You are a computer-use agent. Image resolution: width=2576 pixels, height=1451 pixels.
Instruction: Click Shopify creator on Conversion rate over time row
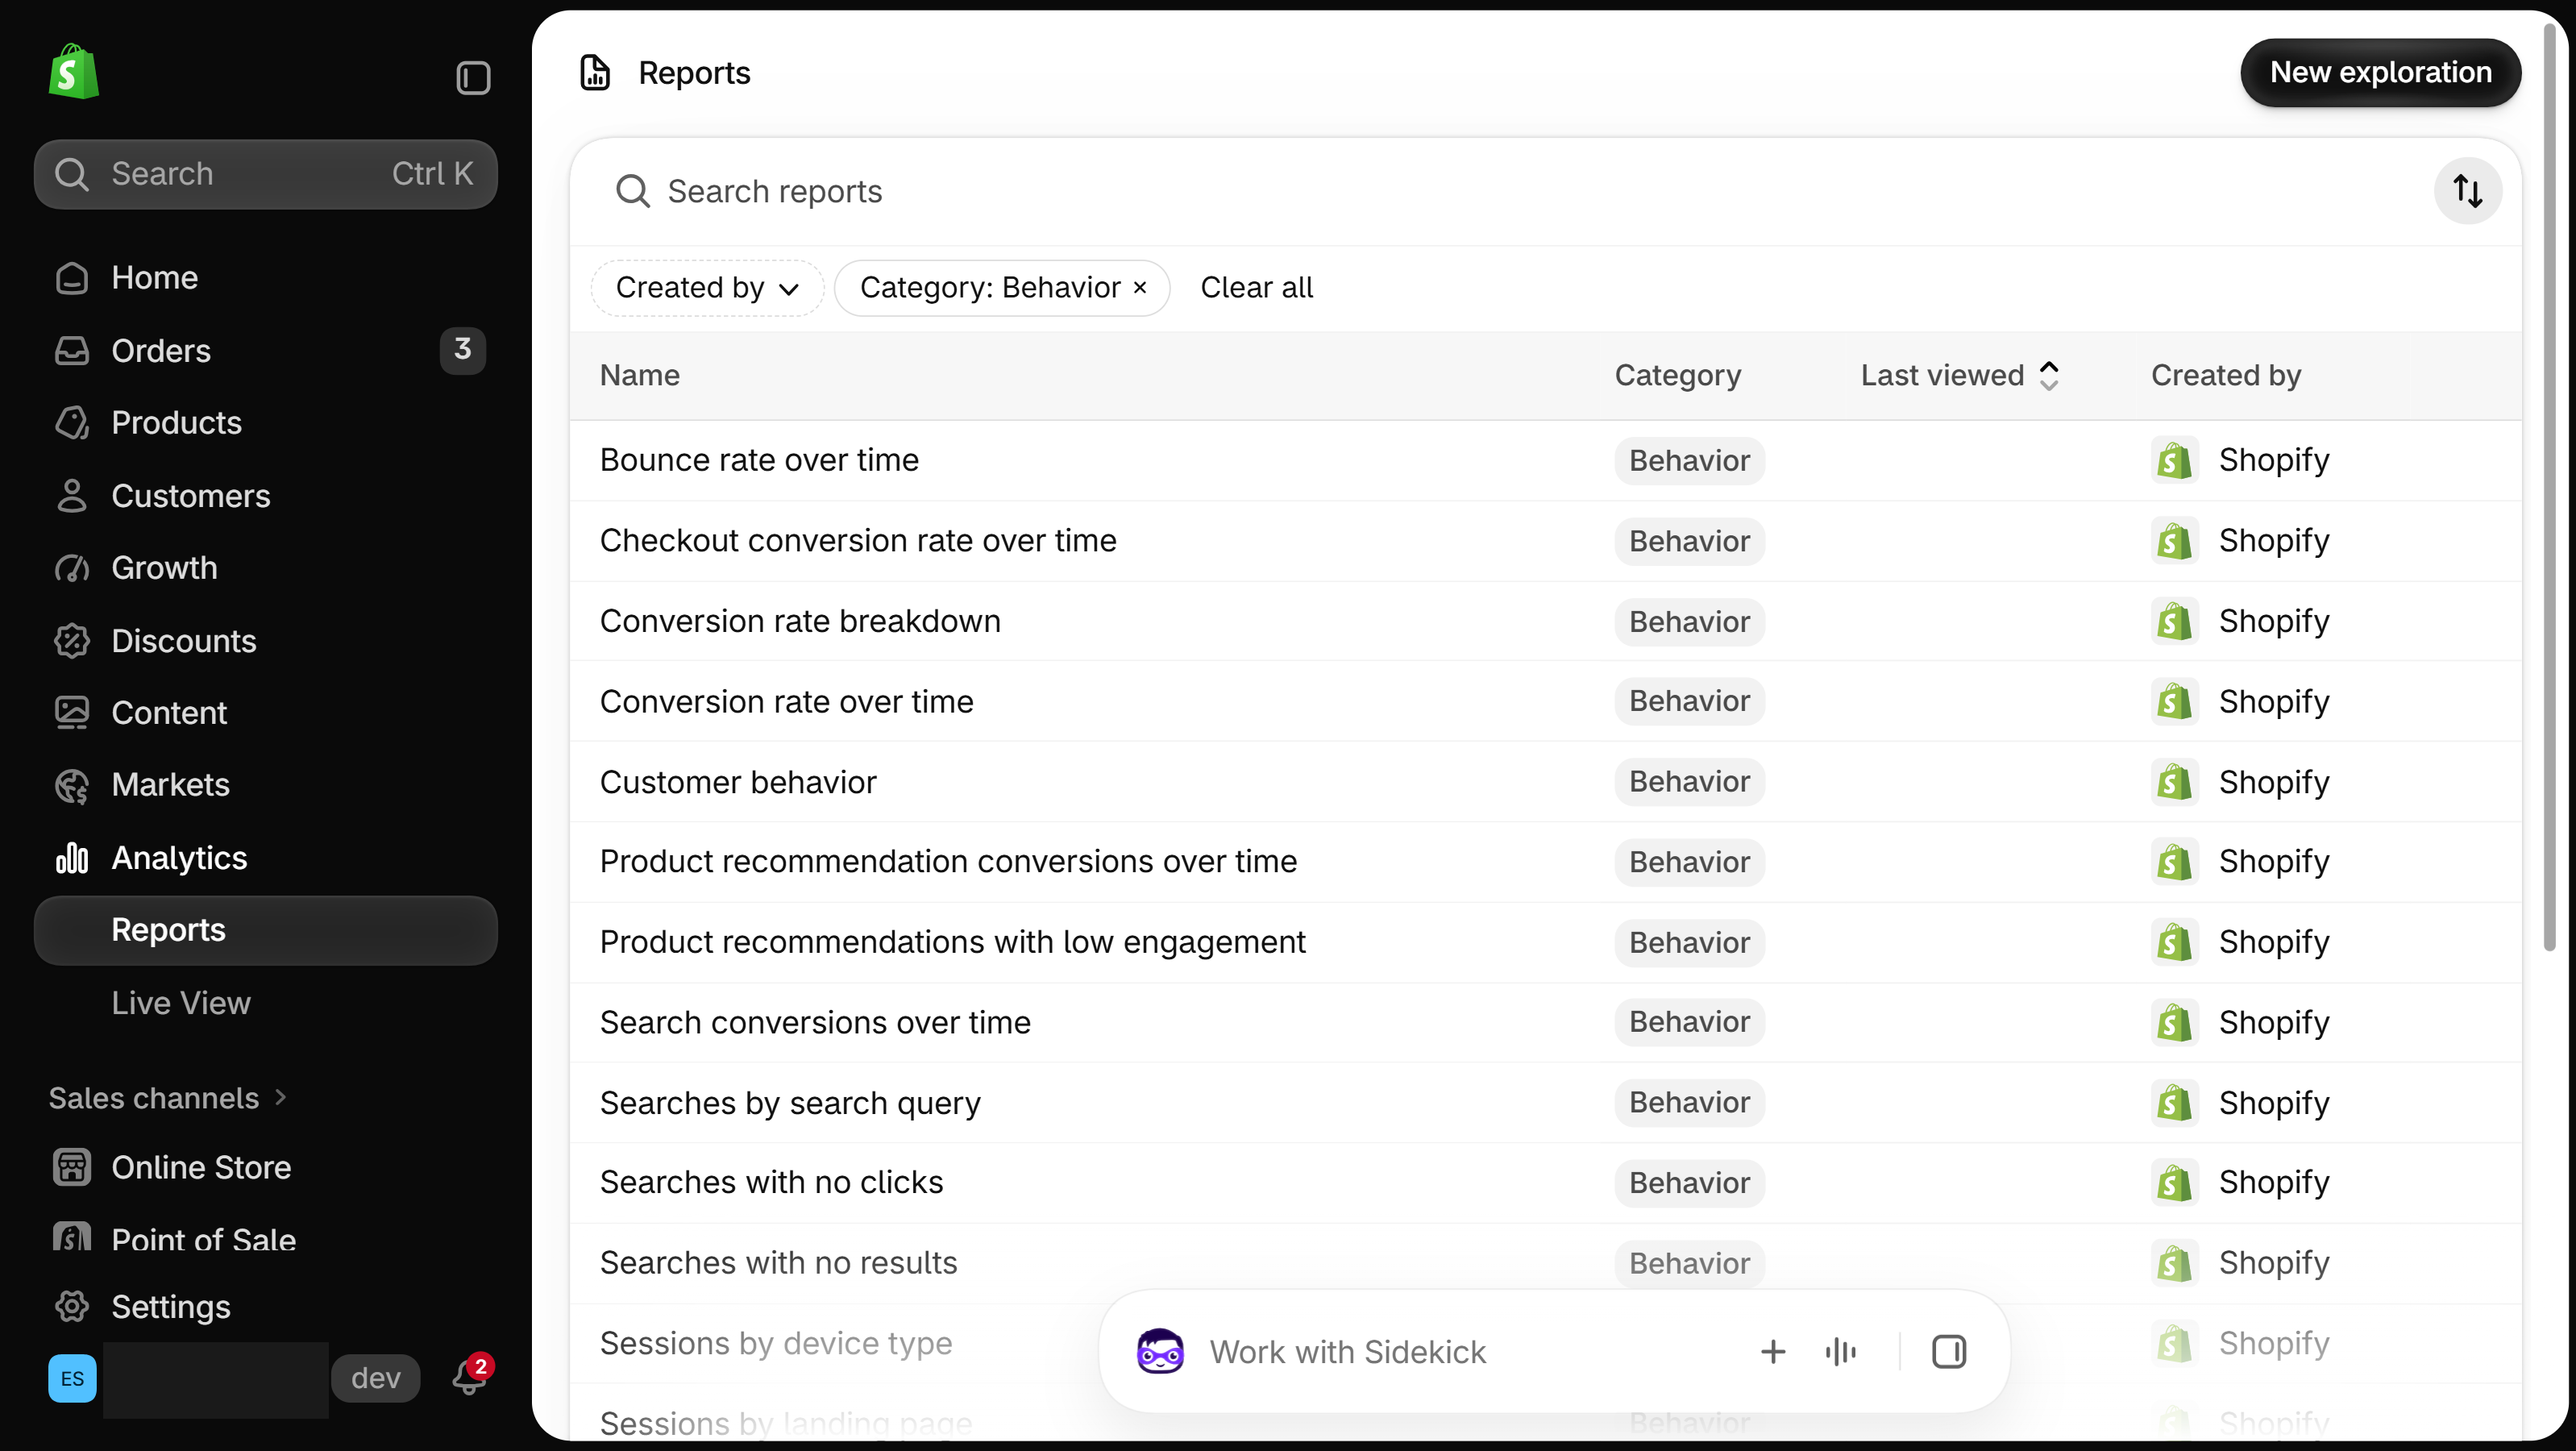[x=2240, y=701]
